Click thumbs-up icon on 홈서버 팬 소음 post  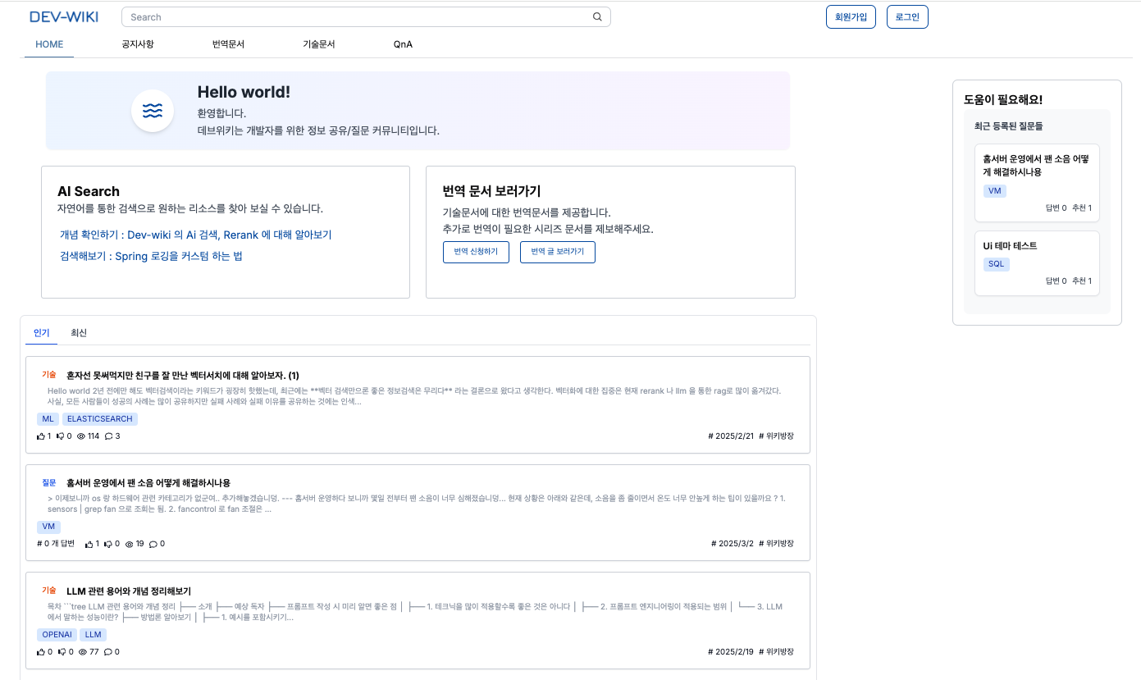point(89,544)
